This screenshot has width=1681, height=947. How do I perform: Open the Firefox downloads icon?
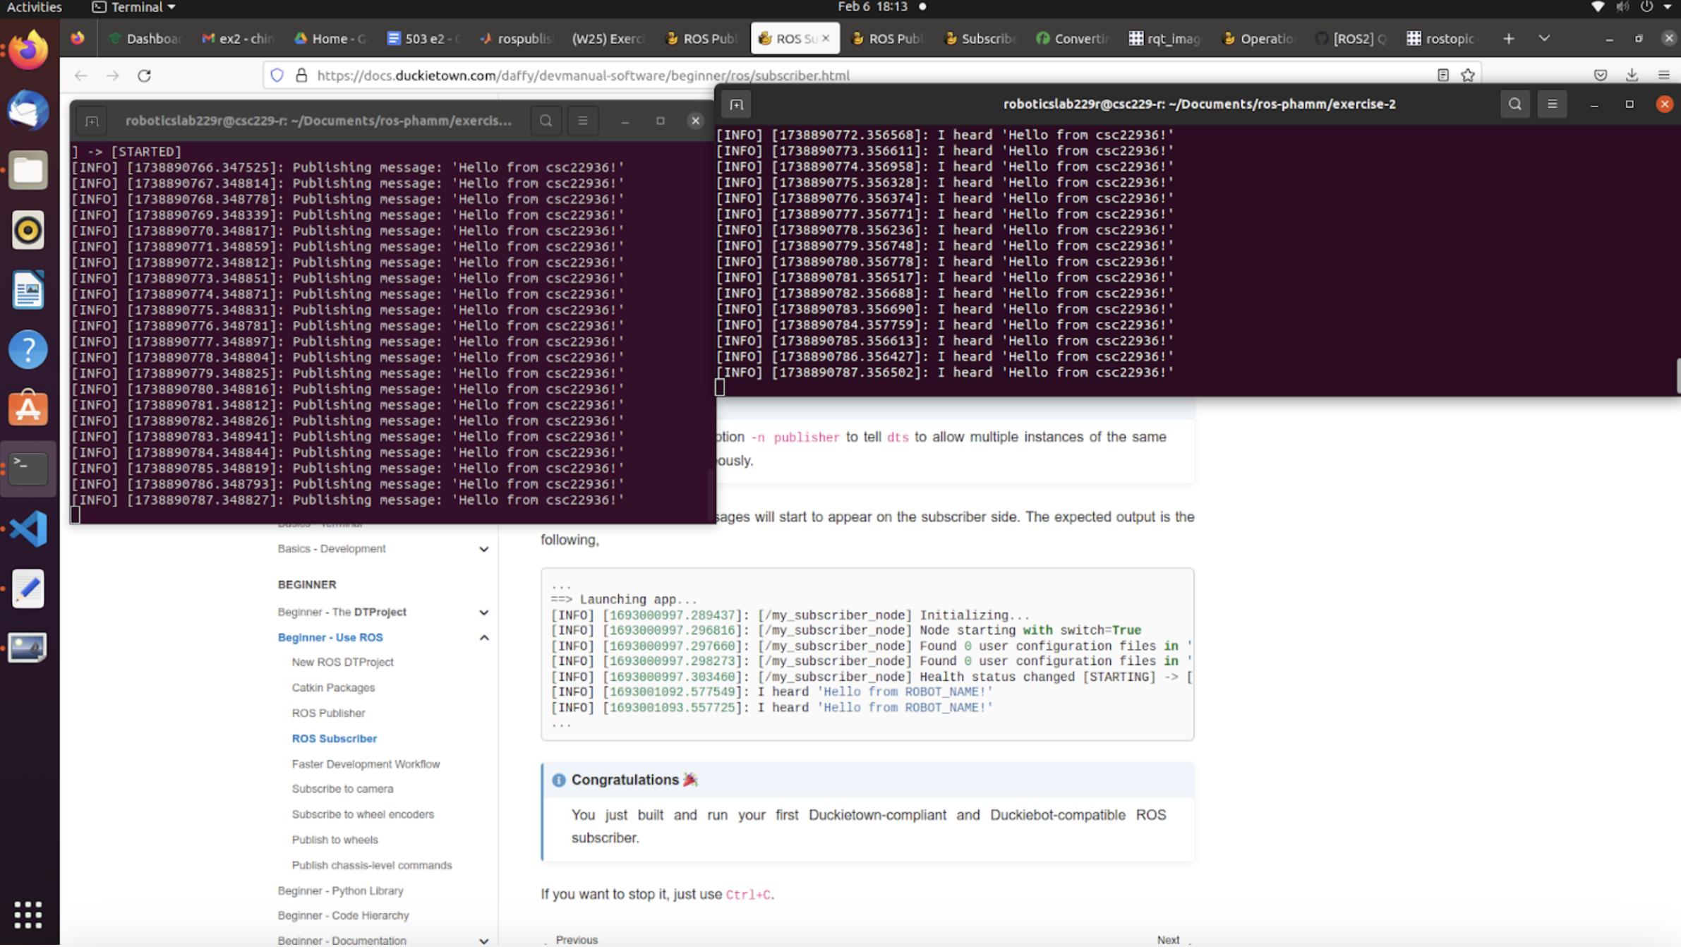[1632, 76]
